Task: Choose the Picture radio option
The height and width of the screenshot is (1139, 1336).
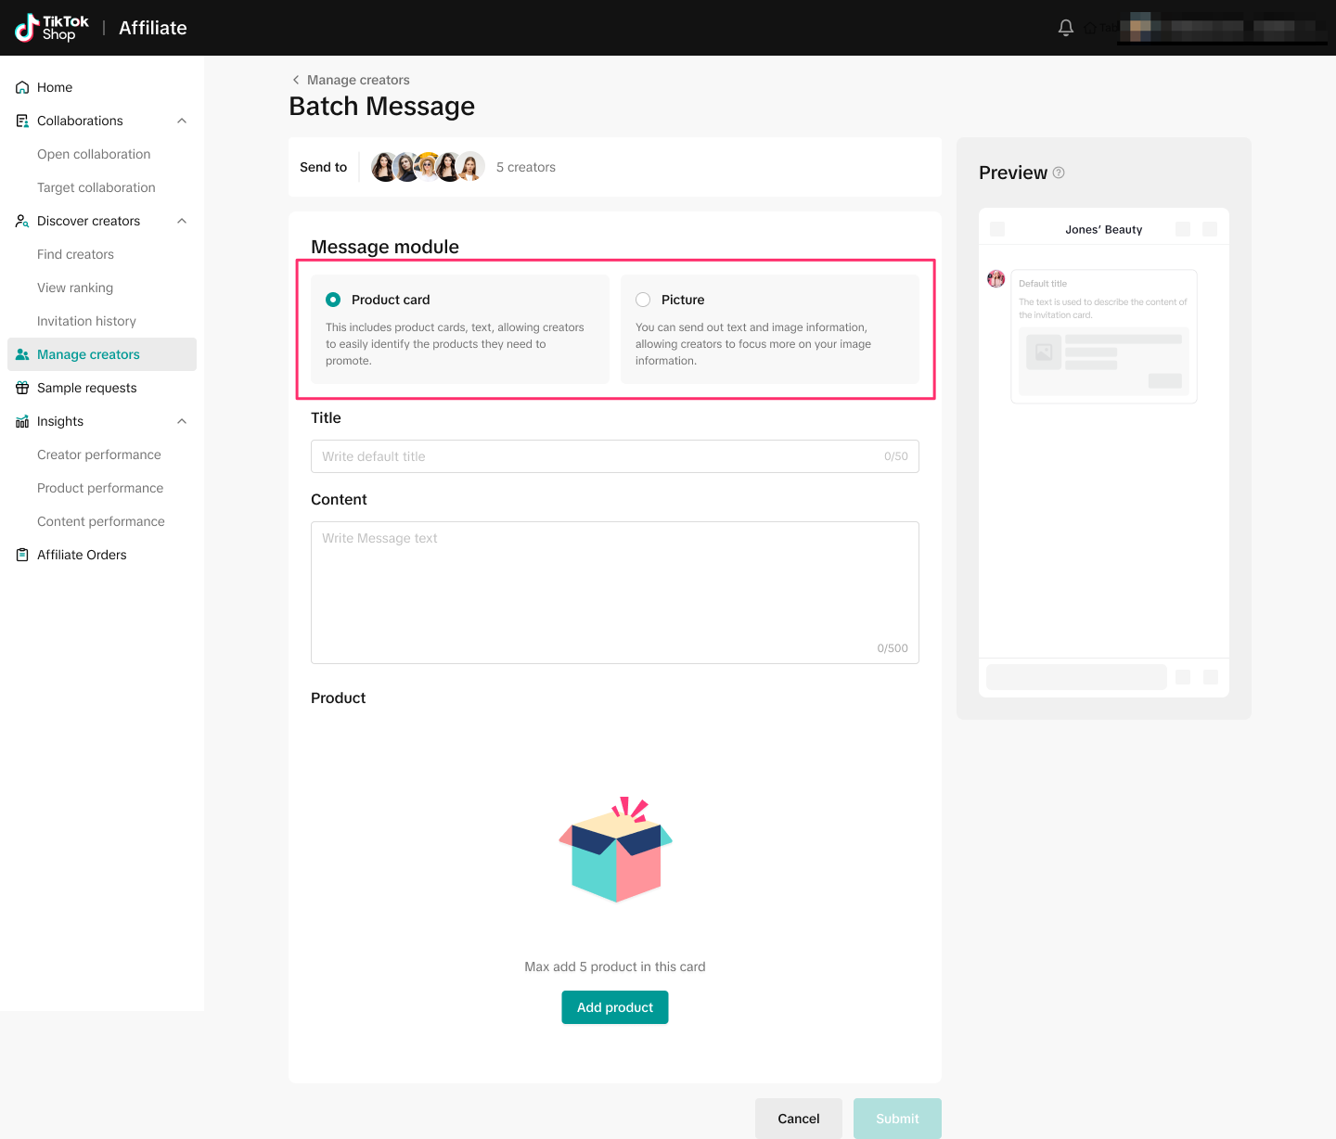Action: click(643, 300)
